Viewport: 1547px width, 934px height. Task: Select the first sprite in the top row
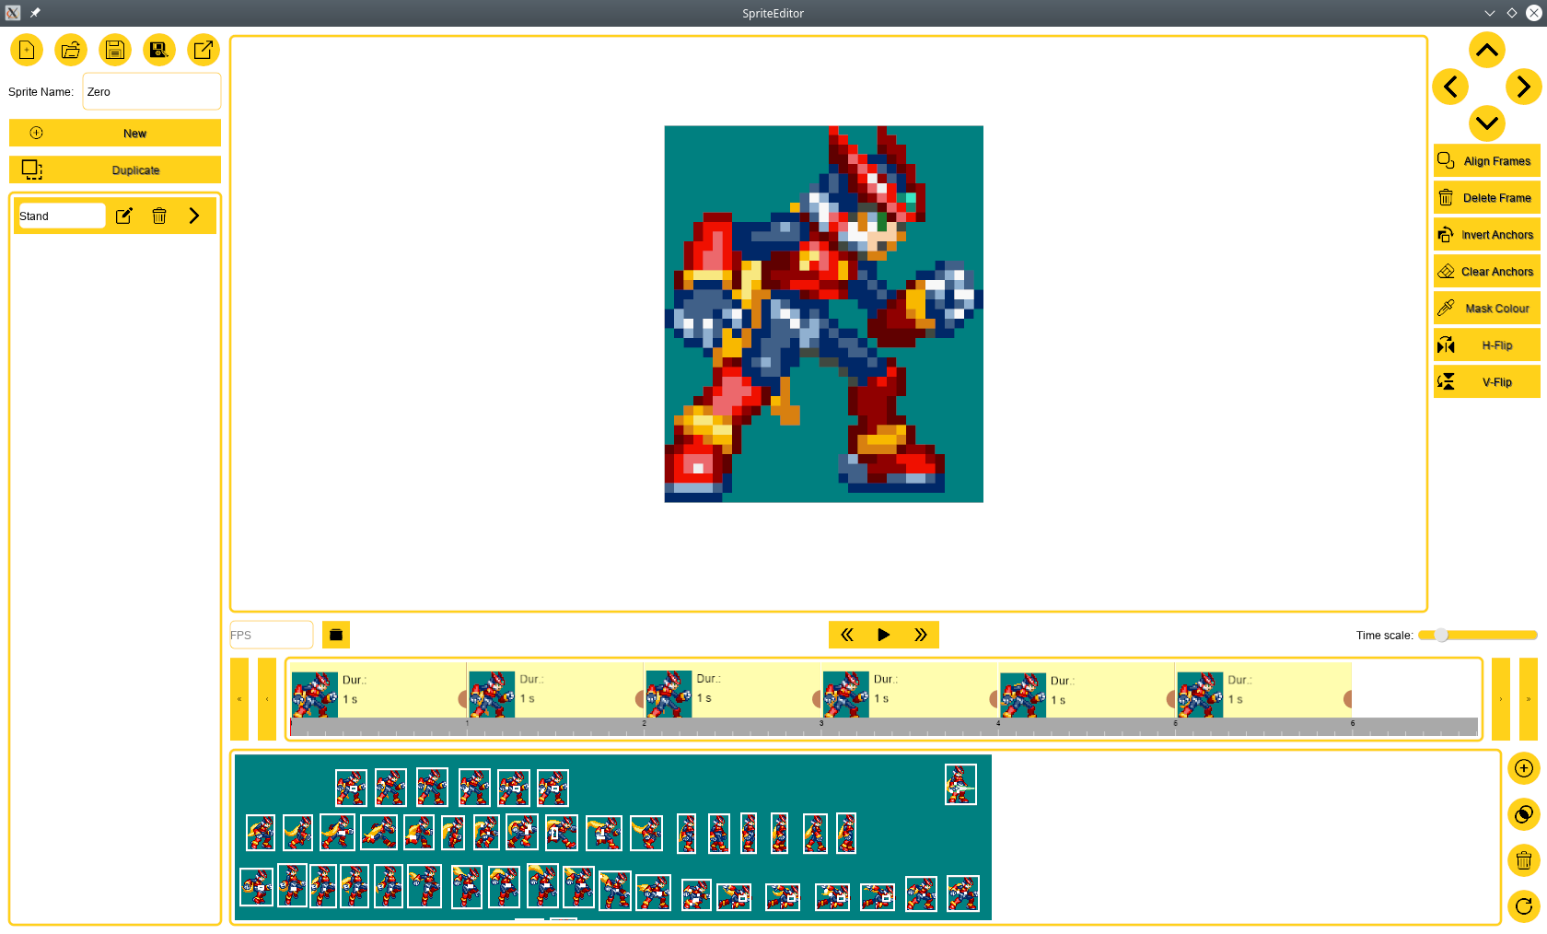(351, 788)
